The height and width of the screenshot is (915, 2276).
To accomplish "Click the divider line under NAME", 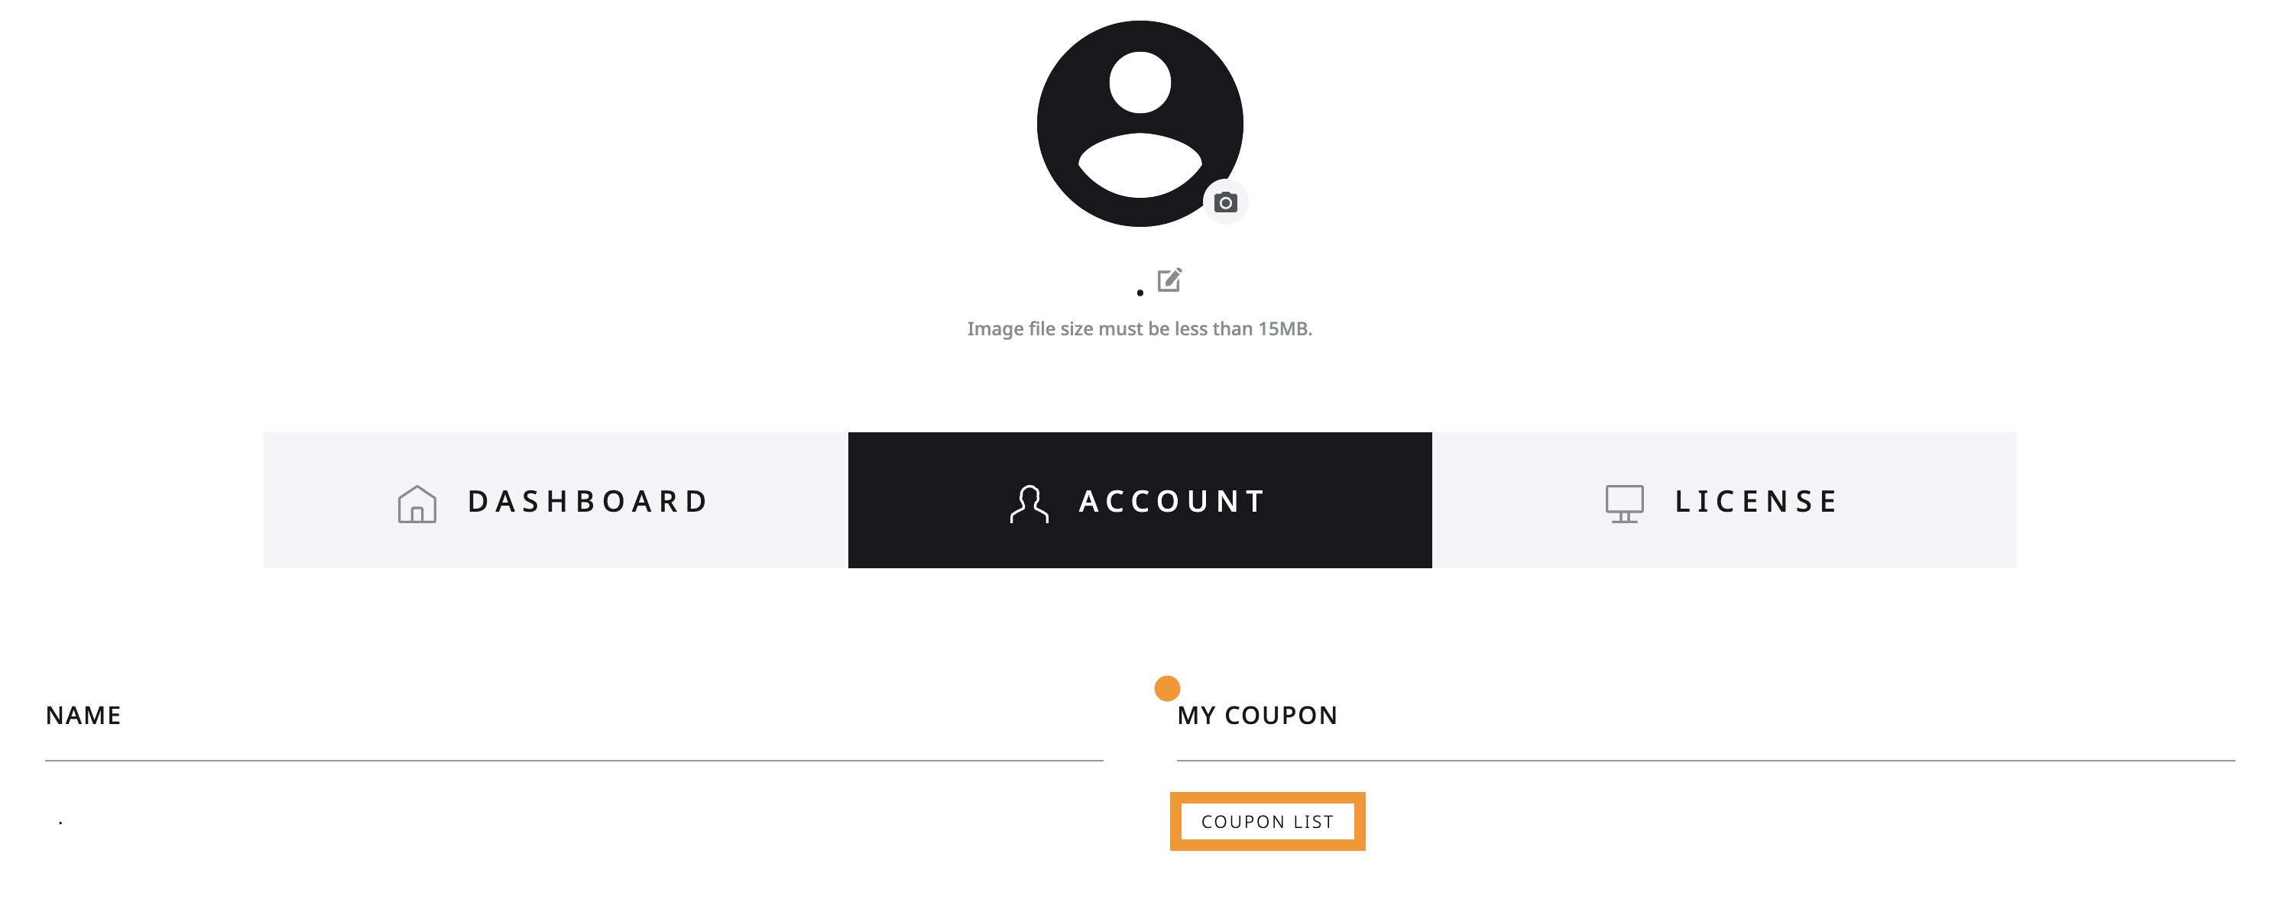I will (x=574, y=761).
